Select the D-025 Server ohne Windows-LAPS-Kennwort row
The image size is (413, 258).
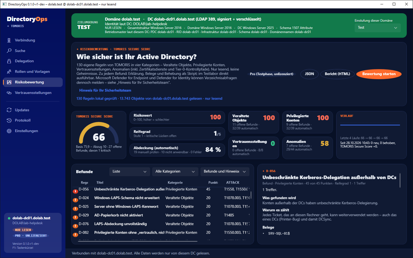[x=162, y=207]
